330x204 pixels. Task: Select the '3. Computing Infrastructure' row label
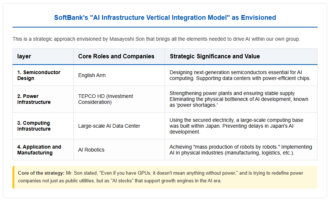click(34, 126)
